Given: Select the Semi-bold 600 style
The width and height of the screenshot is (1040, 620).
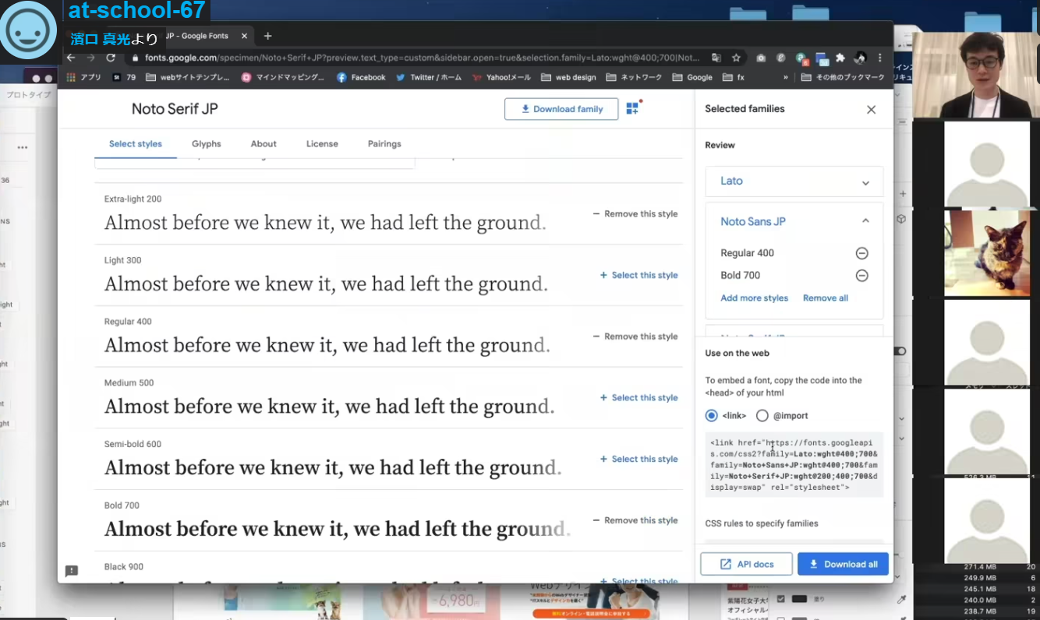Looking at the screenshot, I should point(639,460).
